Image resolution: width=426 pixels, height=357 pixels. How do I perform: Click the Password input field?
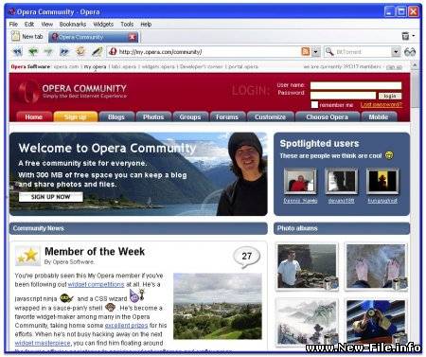point(343,96)
